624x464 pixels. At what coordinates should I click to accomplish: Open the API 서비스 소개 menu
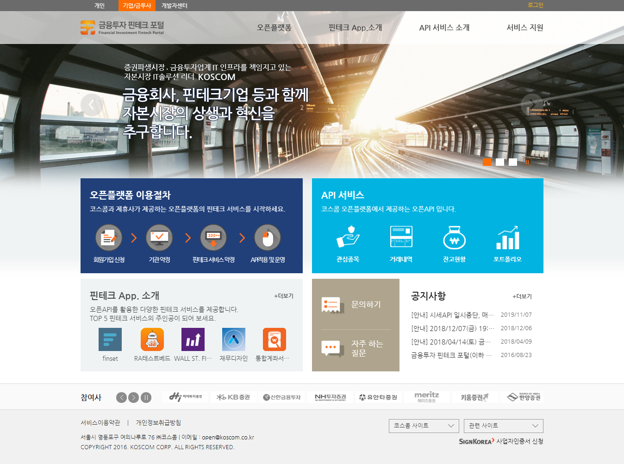[444, 28]
